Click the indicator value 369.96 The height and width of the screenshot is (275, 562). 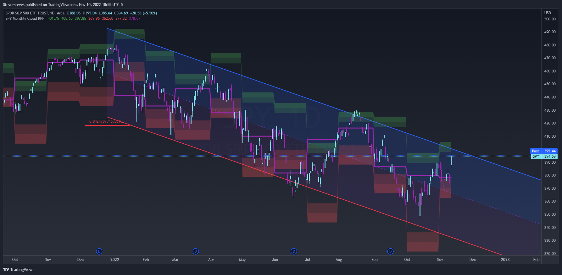[x=94, y=19]
